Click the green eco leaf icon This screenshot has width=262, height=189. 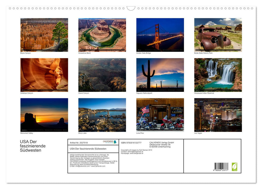coord(234,166)
